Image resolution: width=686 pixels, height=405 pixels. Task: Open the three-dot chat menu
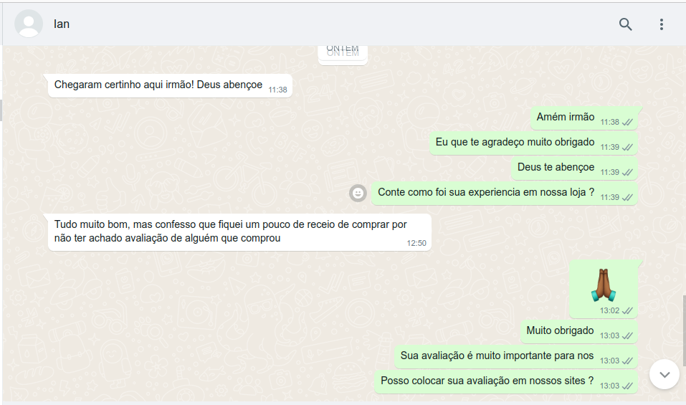coord(662,24)
